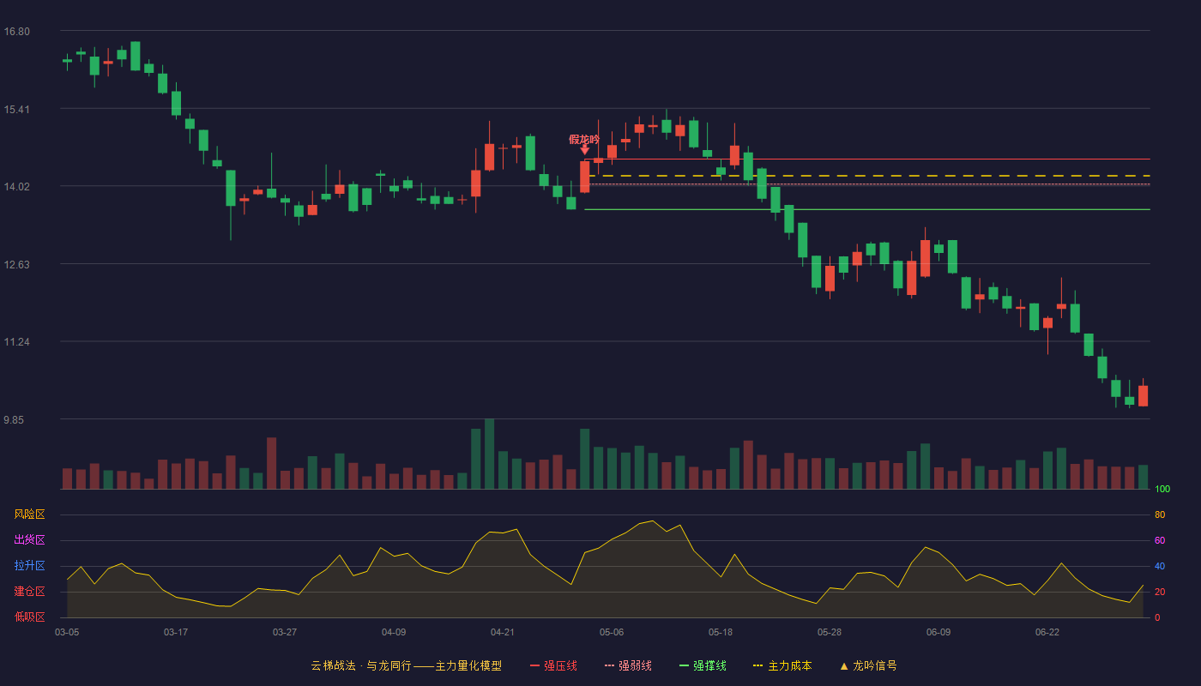Screen dimensions: 1201x686
Task: Click the 云梯战法 model title legend
Action: [406, 665]
